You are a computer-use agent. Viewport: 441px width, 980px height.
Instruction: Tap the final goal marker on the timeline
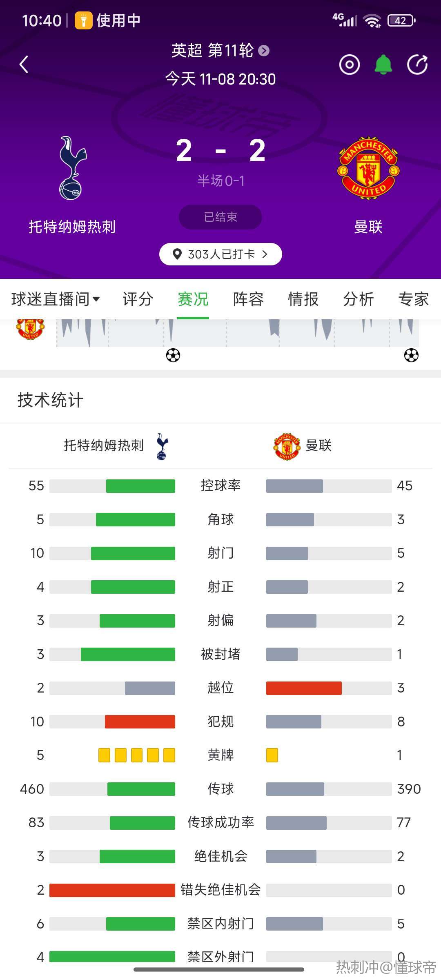411,355
